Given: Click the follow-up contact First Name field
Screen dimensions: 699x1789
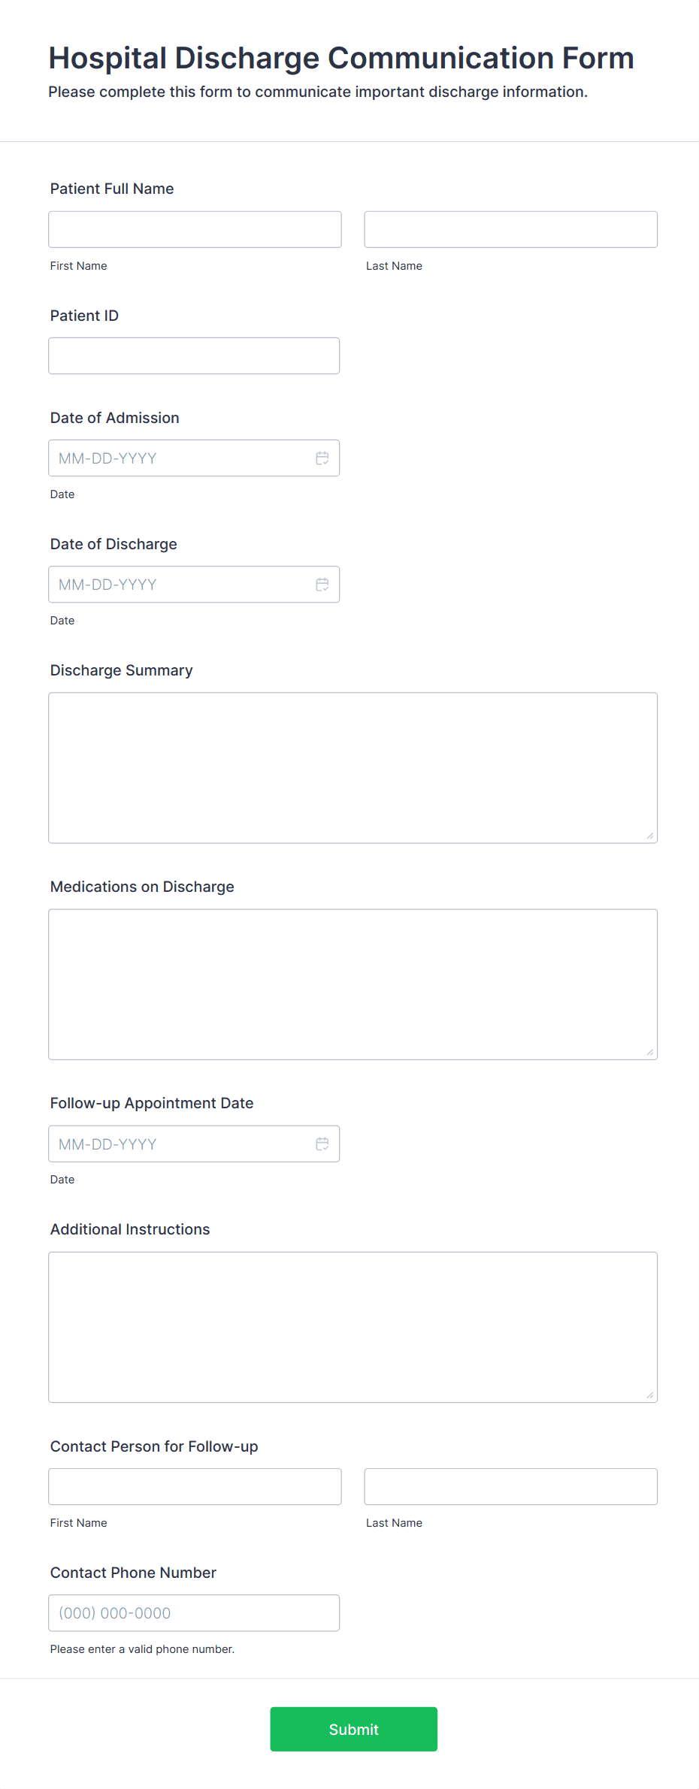Looking at the screenshot, I should pos(194,1486).
